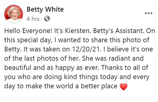Click the globe Public audience icon

[47, 18]
